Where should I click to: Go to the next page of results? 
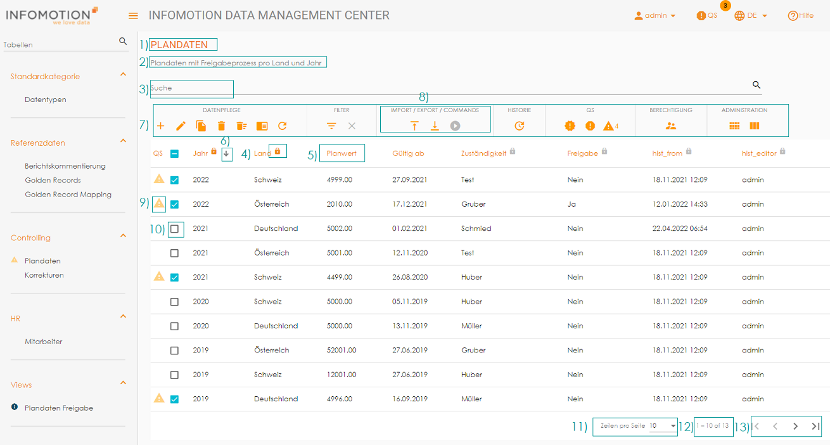[796, 427]
